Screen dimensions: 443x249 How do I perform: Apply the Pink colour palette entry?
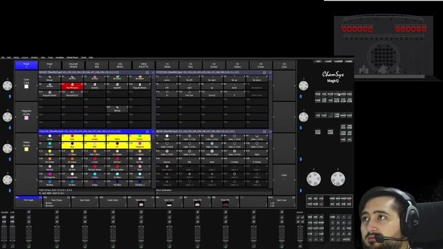[x=95, y=145]
